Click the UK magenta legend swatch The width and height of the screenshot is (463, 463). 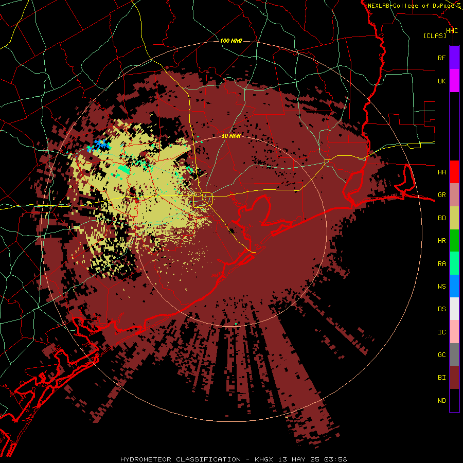(x=454, y=81)
